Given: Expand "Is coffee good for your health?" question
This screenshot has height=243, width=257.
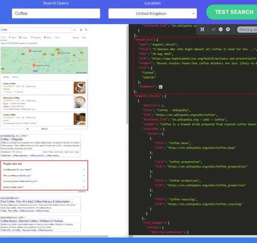Looking at the screenshot, I should (x=45, y=170).
